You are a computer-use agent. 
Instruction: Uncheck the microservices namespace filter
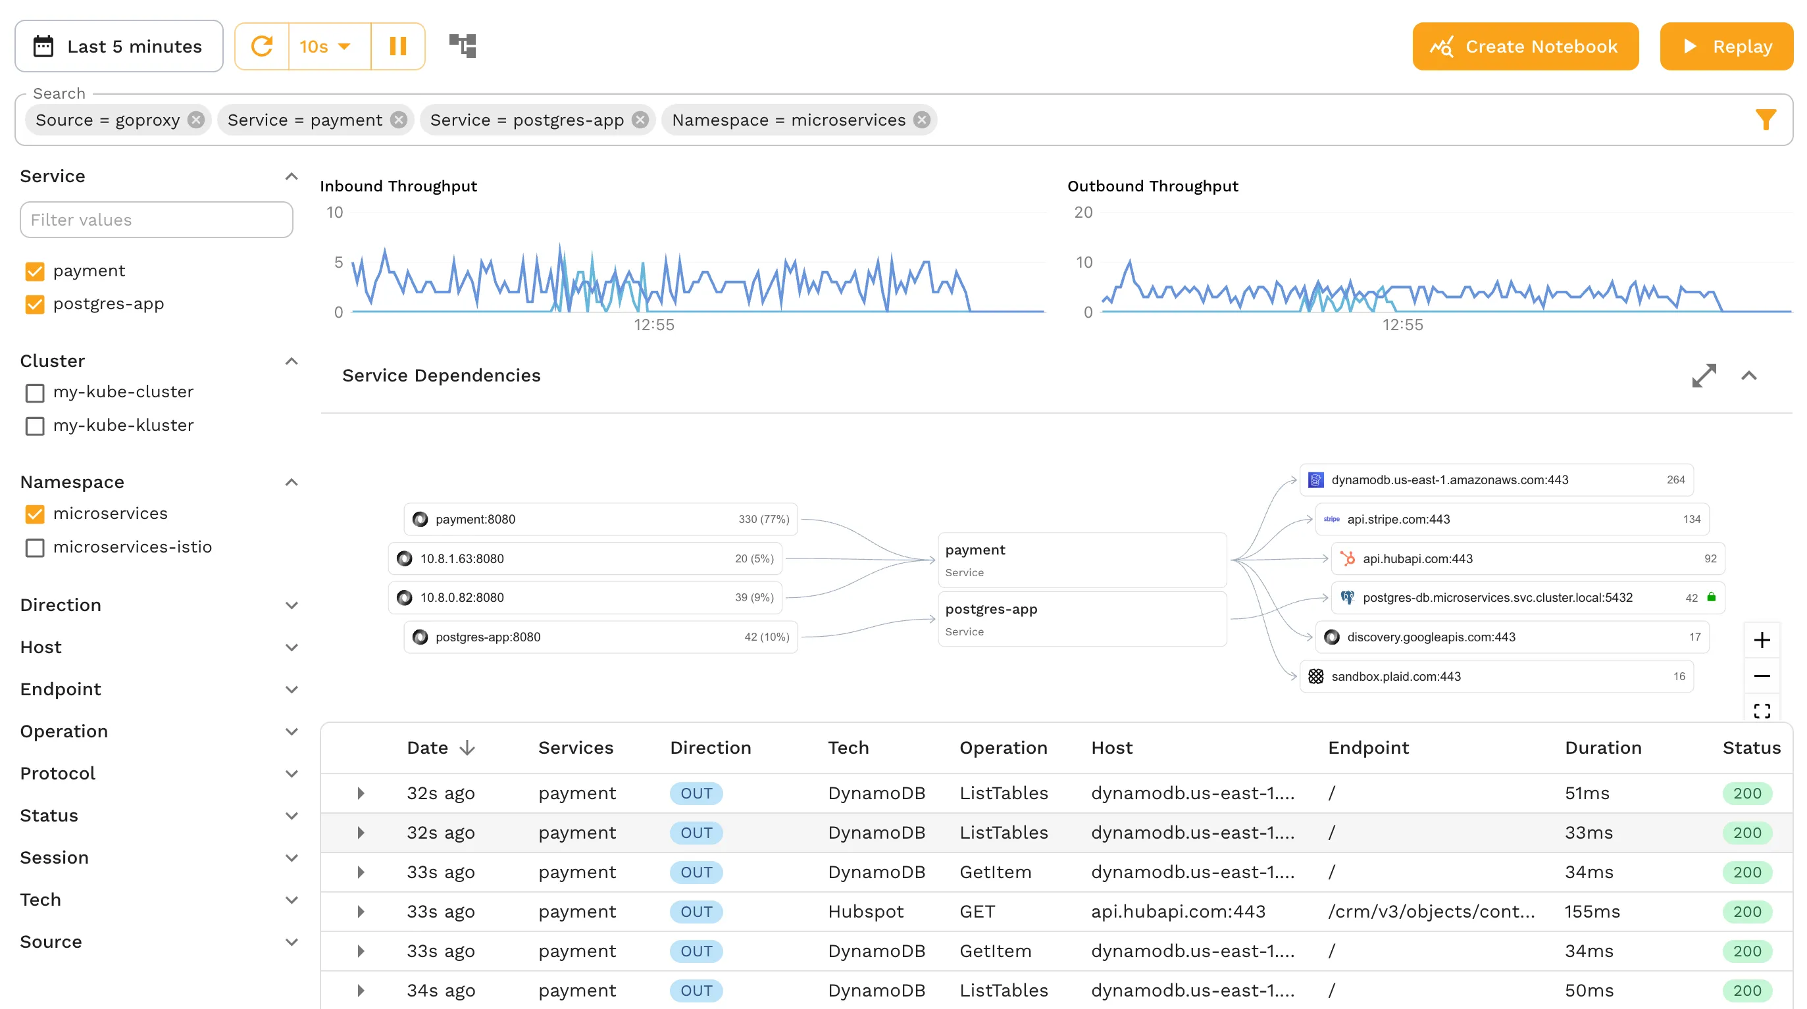pyautogui.click(x=34, y=514)
